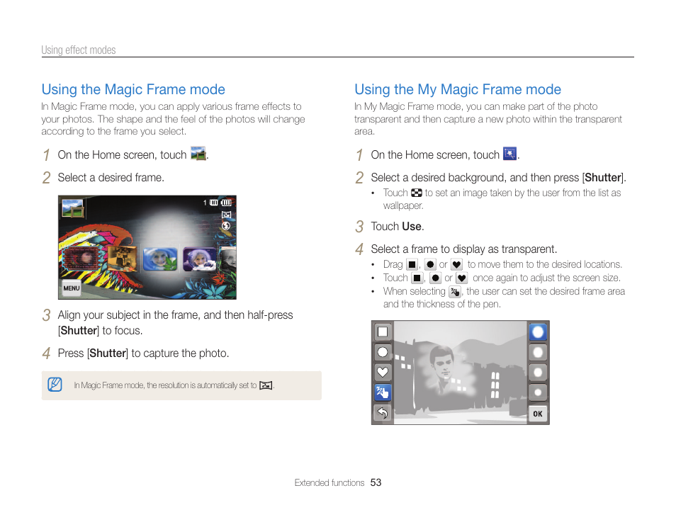Open the MENU button on the camera screen
The width and height of the screenshot is (676, 510).
click(72, 288)
